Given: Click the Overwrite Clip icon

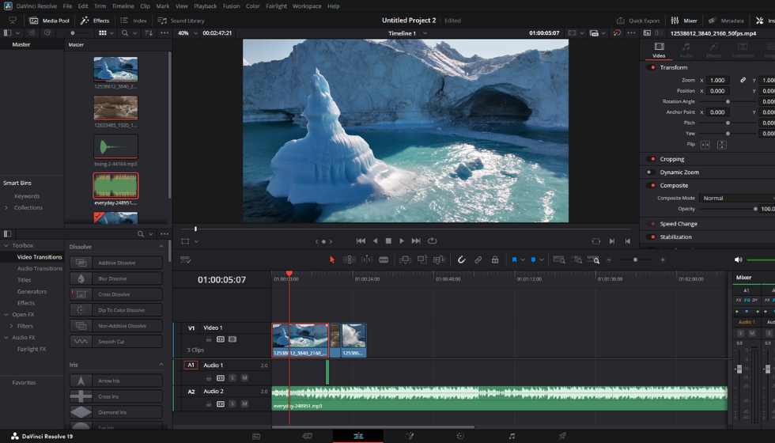Looking at the screenshot, I should pos(422,259).
